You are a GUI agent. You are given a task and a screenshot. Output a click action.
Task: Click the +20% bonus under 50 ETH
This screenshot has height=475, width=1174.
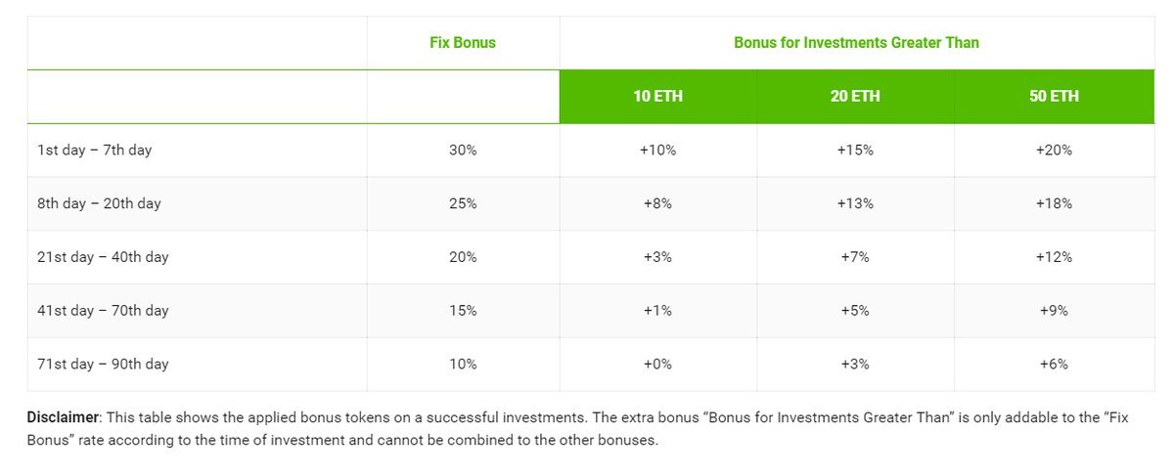pos(1054,151)
